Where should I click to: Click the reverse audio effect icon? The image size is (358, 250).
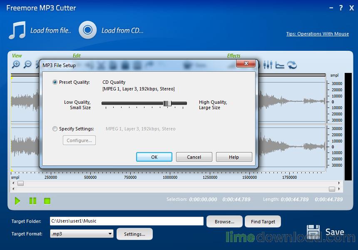click(291, 65)
